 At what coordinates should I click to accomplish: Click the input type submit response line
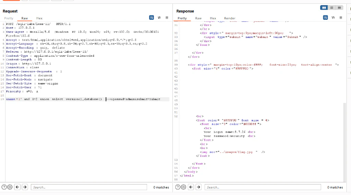255,37
